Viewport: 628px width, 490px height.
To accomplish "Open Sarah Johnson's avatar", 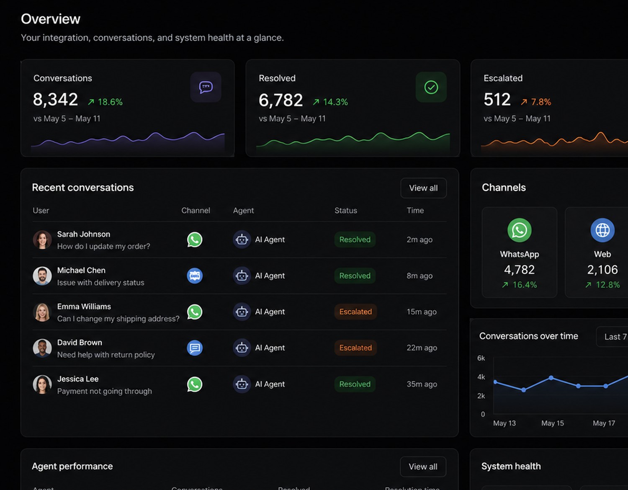I will pos(42,240).
